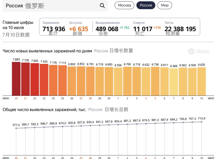Select the Россия region tab
The image size is (223, 159).
coord(146,5)
